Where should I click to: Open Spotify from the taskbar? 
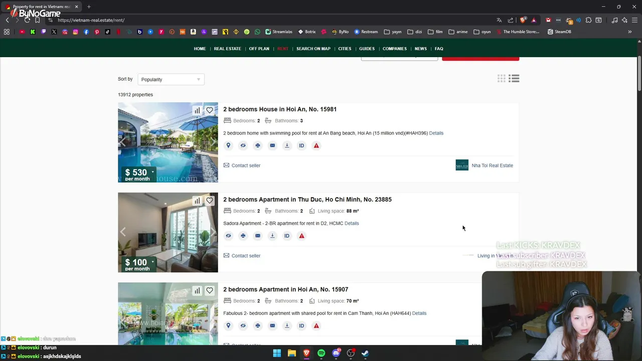click(321, 353)
